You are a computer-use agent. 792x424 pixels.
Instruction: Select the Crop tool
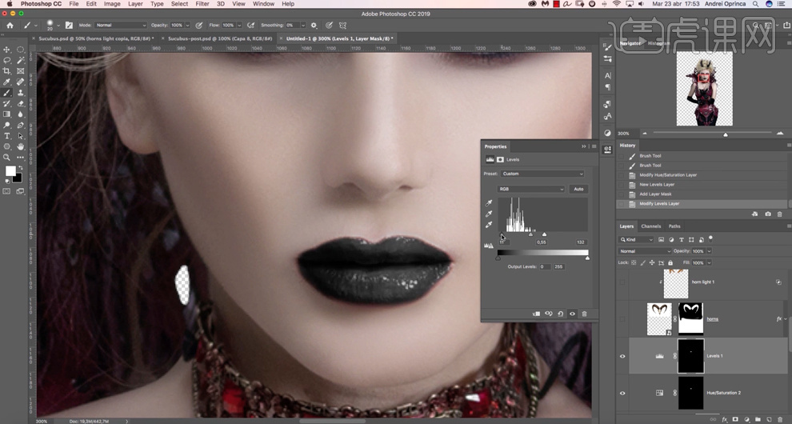pyautogui.click(x=7, y=71)
